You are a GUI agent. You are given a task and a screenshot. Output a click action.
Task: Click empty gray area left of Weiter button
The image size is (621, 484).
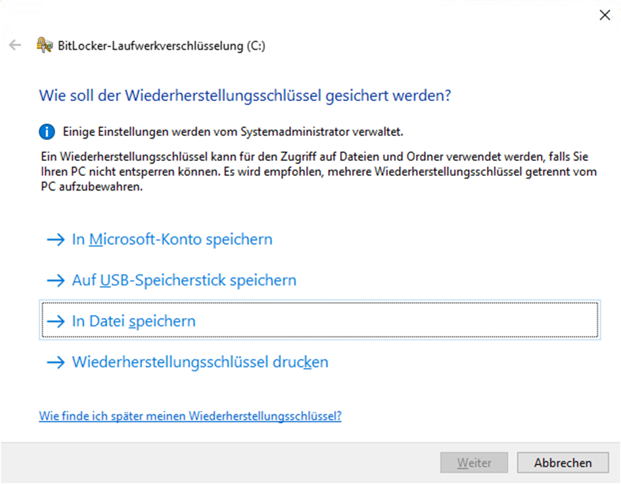pyautogui.click(x=218, y=462)
